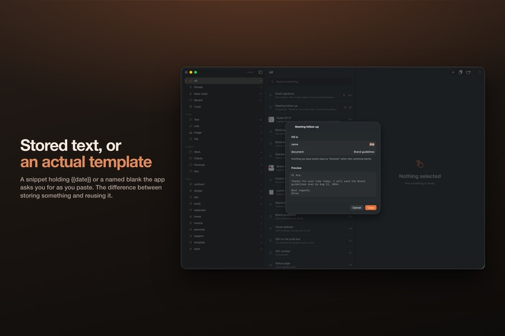Screen dimensions: 505x336
Task: Select the home tag
Action: pyautogui.click(x=224, y=216)
